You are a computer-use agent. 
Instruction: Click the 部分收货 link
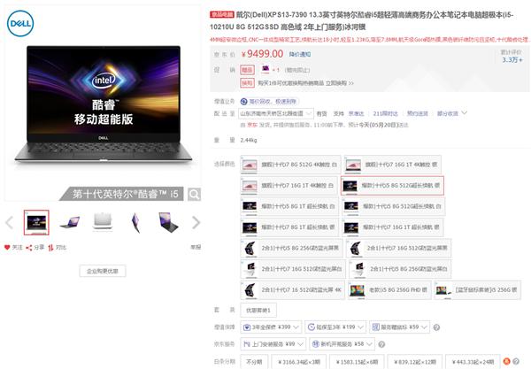pos(447,114)
